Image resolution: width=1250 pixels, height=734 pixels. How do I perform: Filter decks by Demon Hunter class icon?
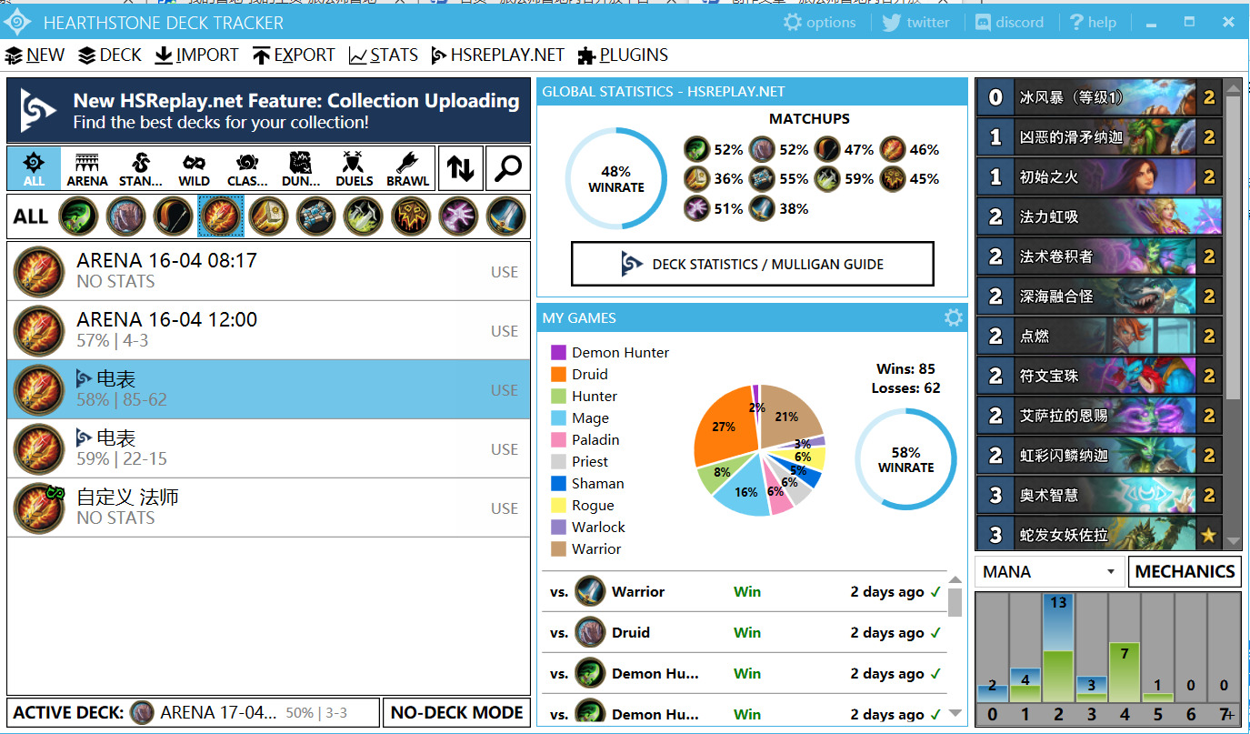coord(78,216)
